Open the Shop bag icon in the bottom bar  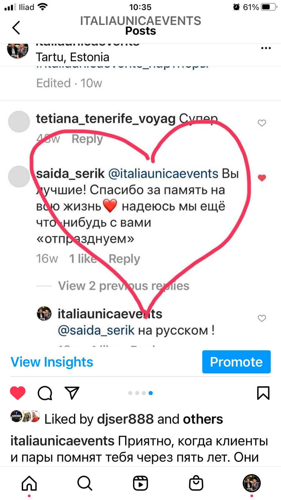[x=196, y=483]
